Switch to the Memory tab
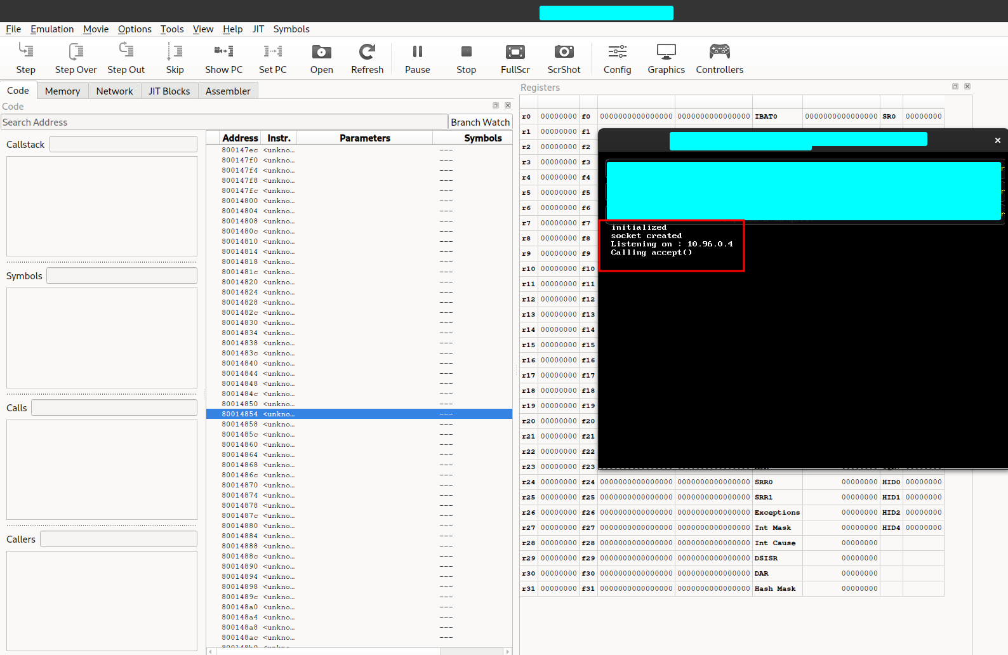Screen dimensions: 1008x655 pyautogui.click(x=62, y=91)
